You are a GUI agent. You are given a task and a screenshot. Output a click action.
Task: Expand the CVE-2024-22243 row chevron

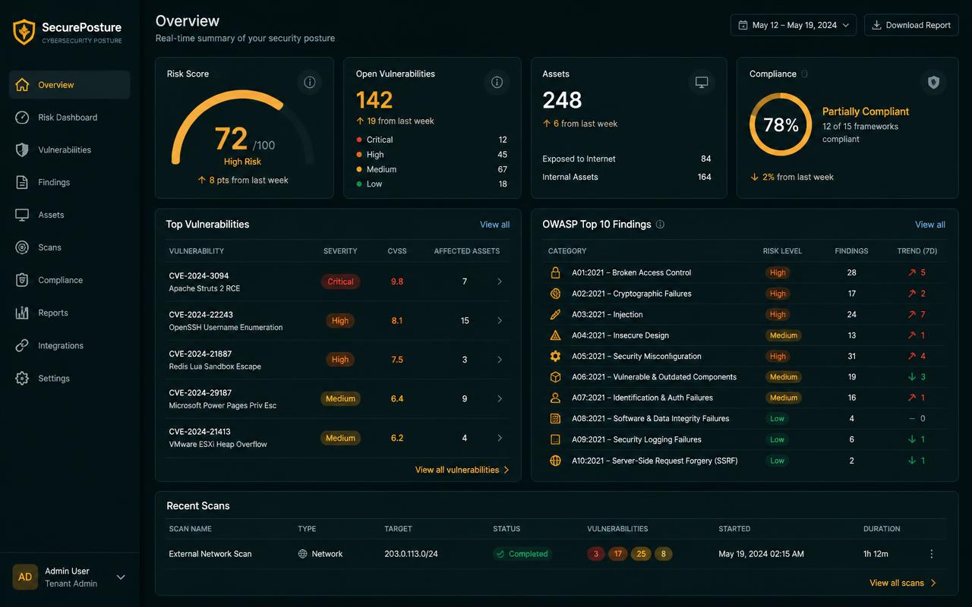coord(500,321)
